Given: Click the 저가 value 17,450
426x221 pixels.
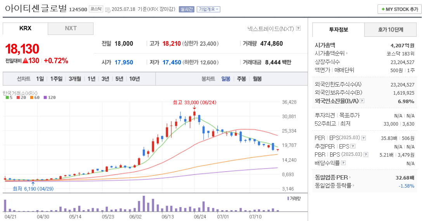Looking at the screenshot, I should point(172,62).
